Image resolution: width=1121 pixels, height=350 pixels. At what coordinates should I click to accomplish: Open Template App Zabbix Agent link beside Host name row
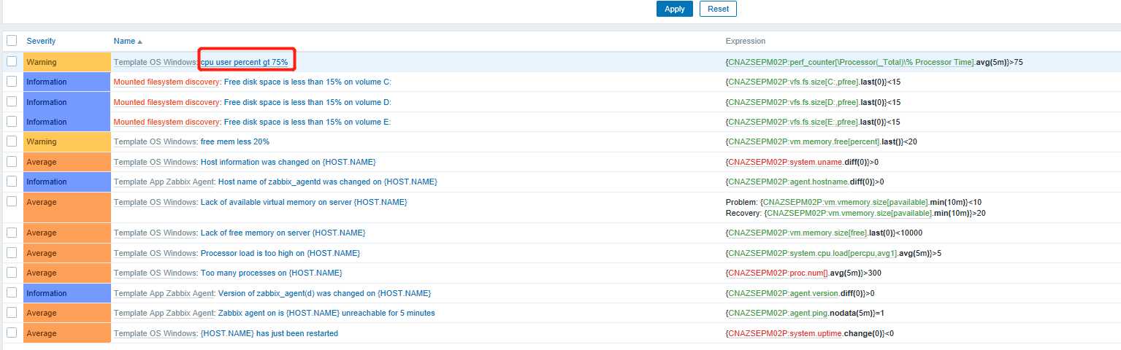coord(164,181)
